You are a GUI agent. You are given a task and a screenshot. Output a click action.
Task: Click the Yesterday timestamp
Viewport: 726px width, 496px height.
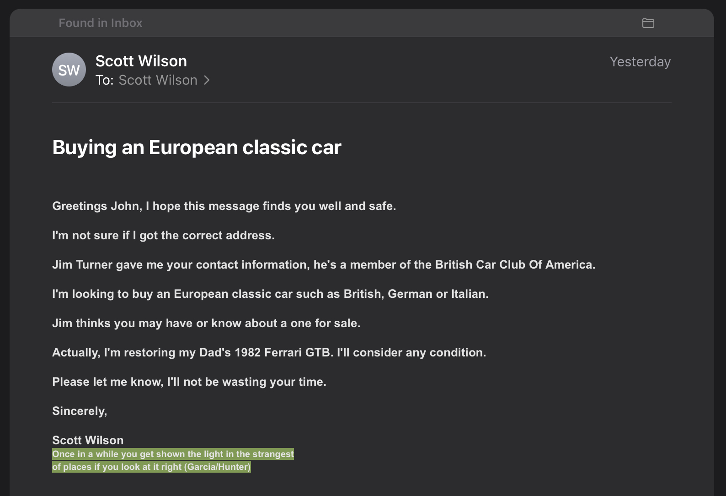tap(640, 62)
